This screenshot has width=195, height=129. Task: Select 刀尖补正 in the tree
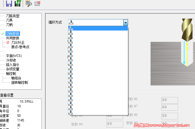pyautogui.click(x=18, y=43)
